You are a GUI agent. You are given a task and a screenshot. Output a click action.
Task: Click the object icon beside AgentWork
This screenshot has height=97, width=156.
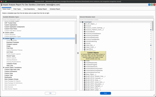pyautogui.click(x=85, y=49)
